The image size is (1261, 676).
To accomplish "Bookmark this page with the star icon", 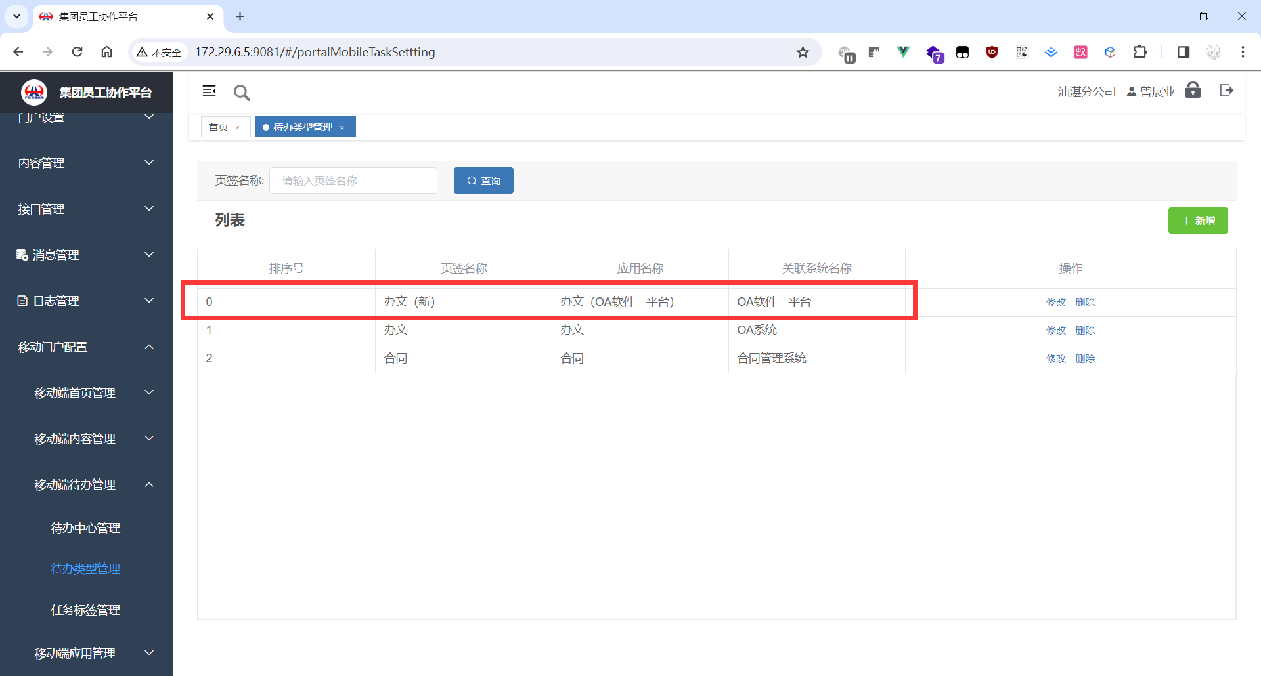I will pyautogui.click(x=803, y=52).
